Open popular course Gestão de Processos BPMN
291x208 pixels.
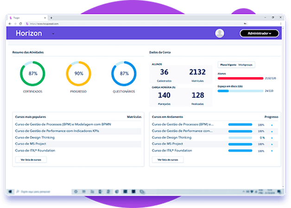[x=63, y=124]
